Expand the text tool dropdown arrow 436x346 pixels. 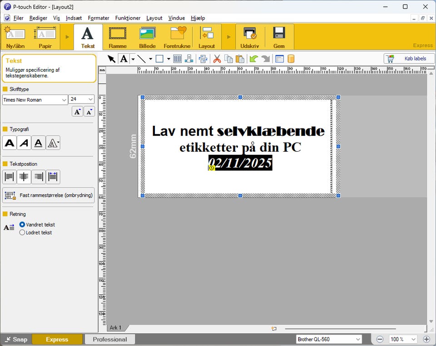(x=133, y=59)
